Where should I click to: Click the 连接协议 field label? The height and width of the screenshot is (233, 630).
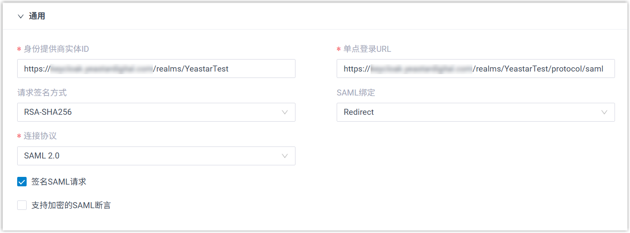tap(40, 136)
